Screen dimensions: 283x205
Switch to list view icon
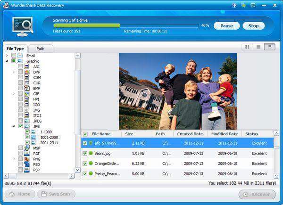pyautogui.click(x=258, y=47)
